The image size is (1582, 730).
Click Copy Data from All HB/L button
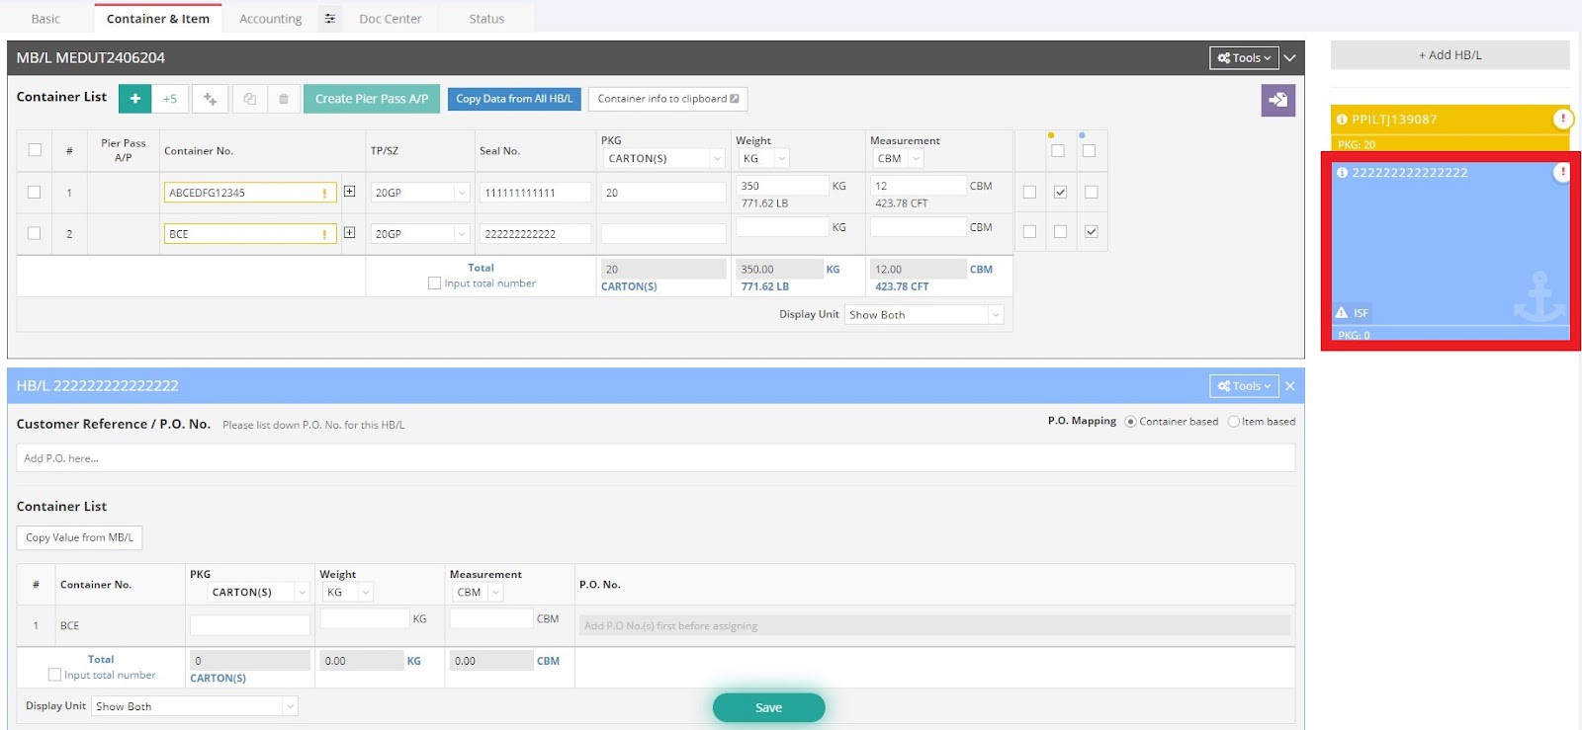513,99
